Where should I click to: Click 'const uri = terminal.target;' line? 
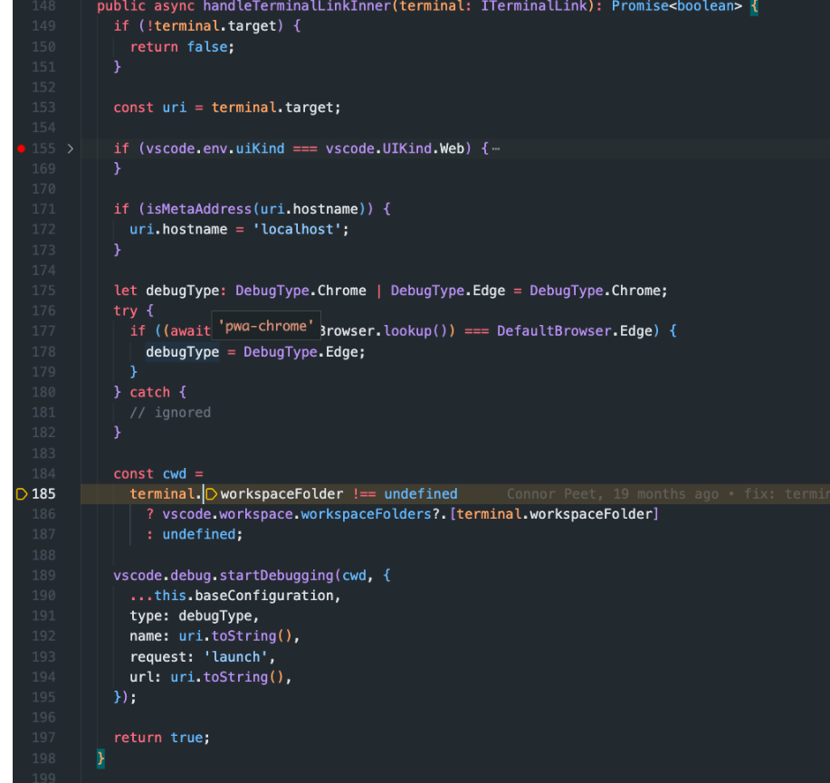point(227,108)
